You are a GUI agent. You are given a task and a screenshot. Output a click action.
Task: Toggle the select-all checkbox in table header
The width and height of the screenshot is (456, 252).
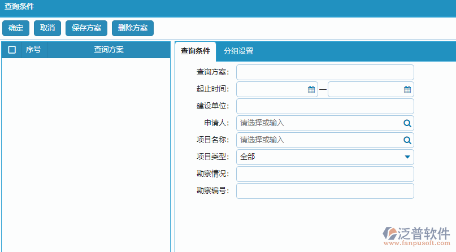coord(12,50)
